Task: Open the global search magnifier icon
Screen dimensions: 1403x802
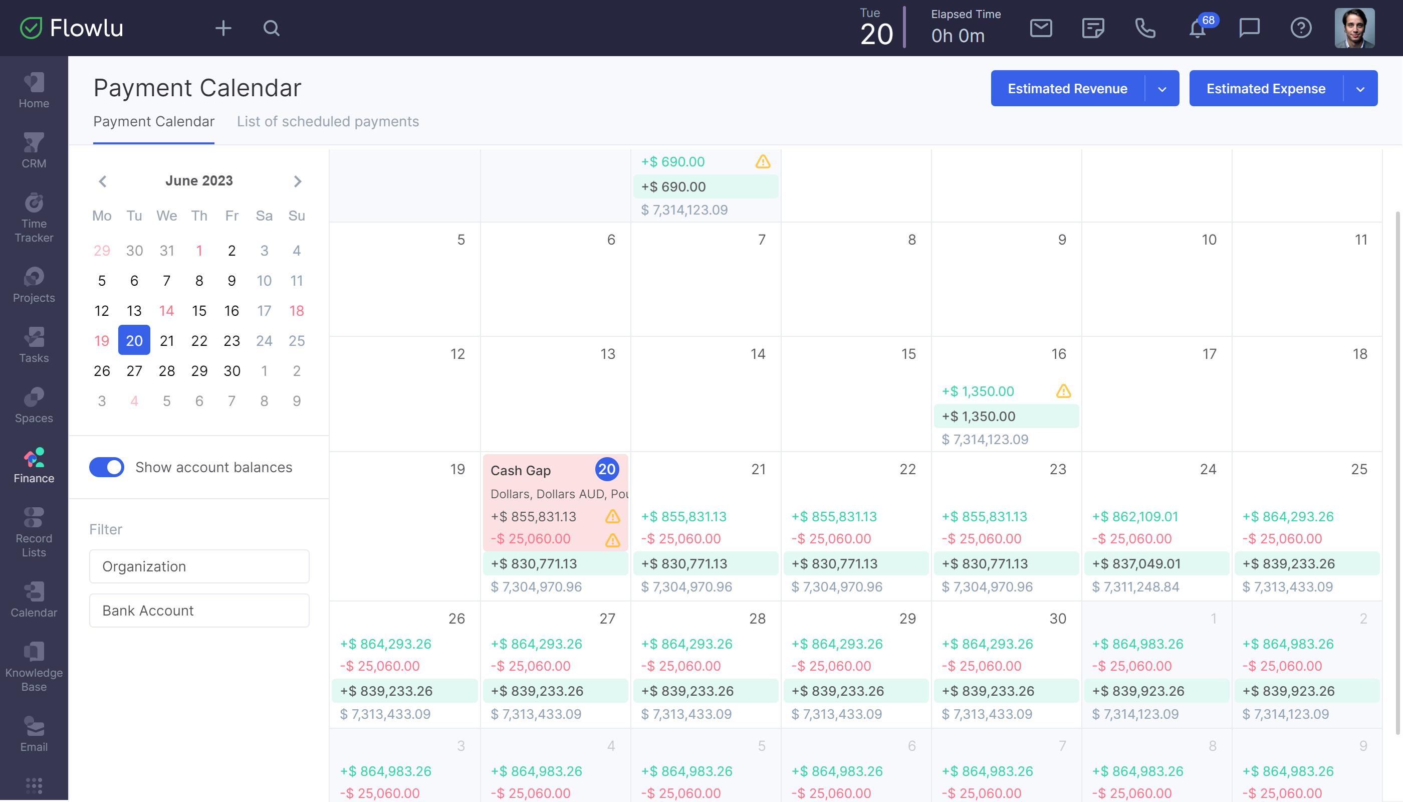Action: [x=272, y=28]
